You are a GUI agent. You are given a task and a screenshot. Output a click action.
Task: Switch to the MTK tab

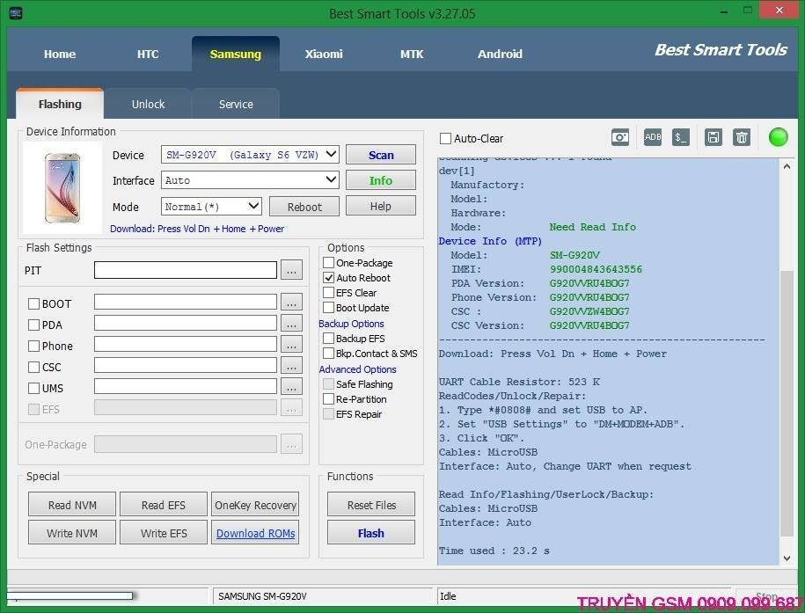coord(412,54)
